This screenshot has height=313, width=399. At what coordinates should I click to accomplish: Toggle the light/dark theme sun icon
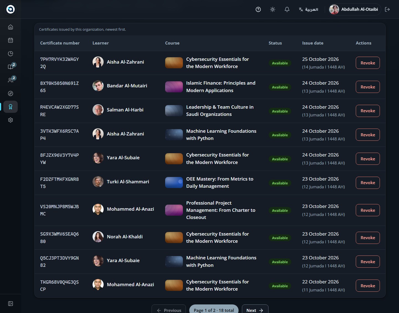pyautogui.click(x=273, y=9)
